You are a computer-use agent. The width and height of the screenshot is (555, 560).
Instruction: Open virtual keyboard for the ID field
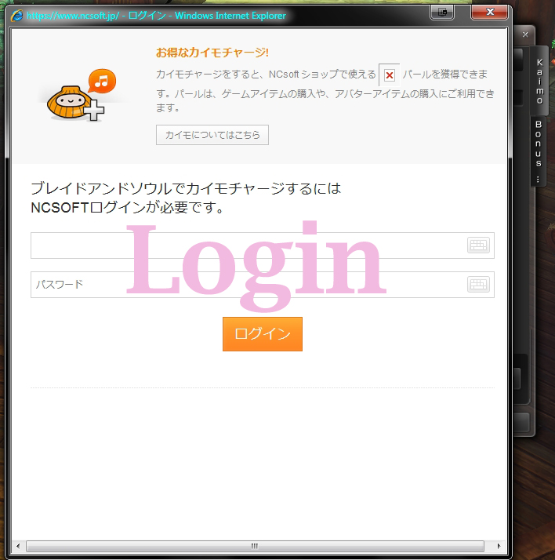[x=478, y=245]
